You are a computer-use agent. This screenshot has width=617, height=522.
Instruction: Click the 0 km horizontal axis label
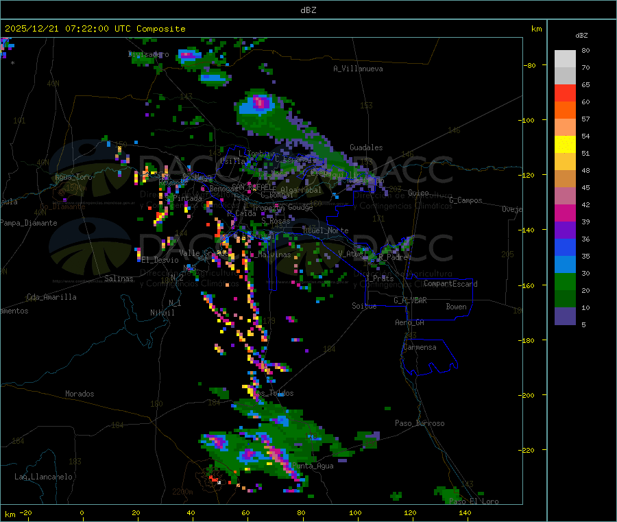click(82, 512)
